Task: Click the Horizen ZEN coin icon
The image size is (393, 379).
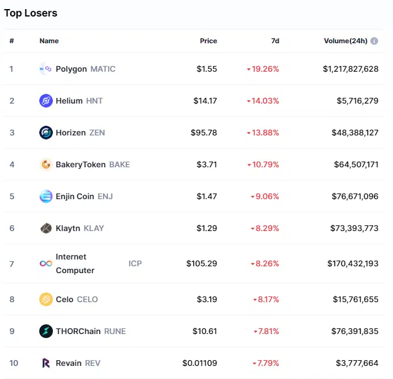Action: 46,133
